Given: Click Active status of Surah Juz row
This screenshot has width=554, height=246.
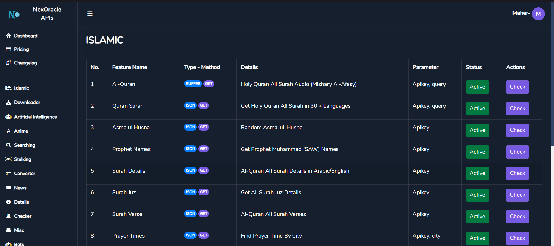Looking at the screenshot, I should click(477, 195).
